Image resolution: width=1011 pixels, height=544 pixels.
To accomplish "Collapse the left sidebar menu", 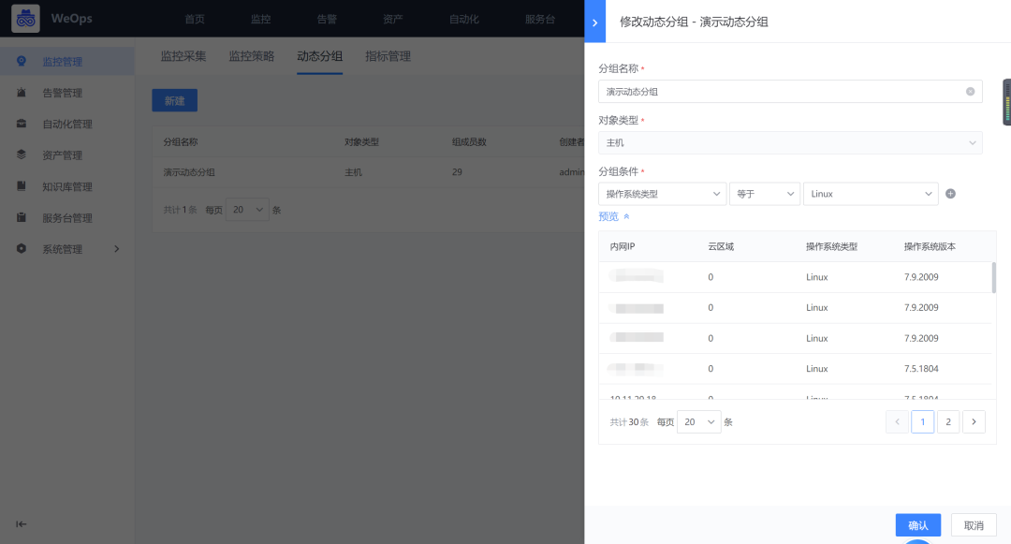I will tap(22, 524).
